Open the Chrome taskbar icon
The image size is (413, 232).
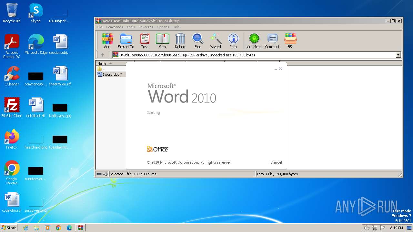58,228
